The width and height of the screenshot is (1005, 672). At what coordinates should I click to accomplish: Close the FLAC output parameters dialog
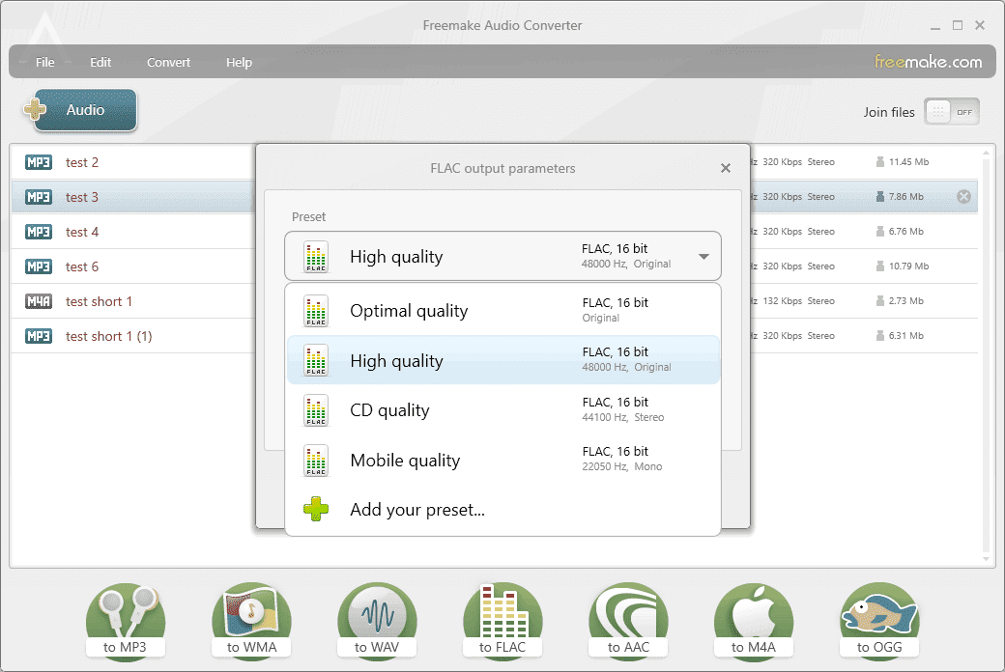[x=726, y=168]
